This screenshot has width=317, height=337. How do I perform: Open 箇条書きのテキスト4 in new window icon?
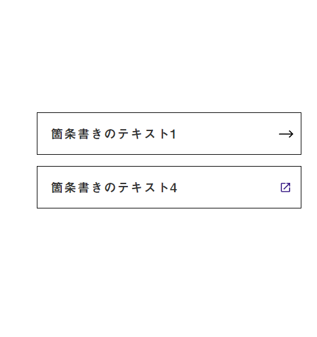(286, 187)
